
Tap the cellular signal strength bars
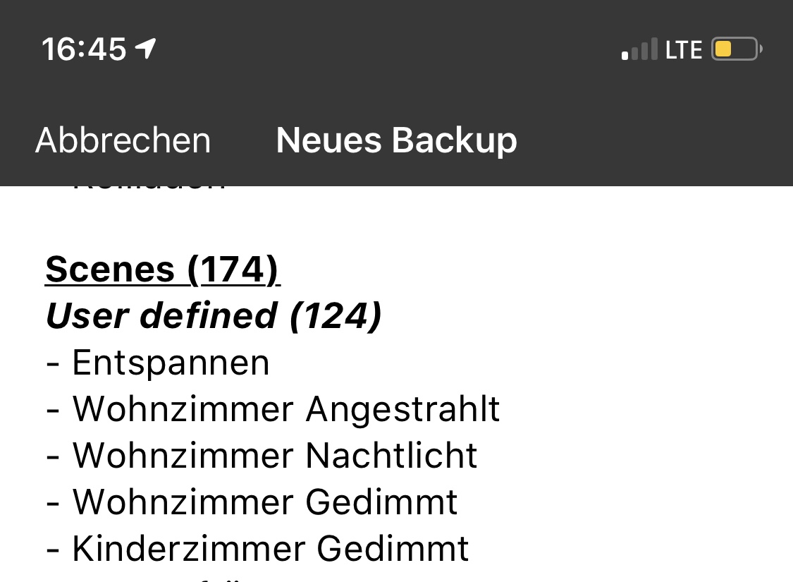click(x=639, y=49)
